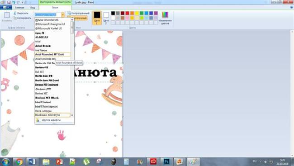This screenshot has height=166, width=294.
Task: Open Photoshop from the taskbar
Action: pos(166,161)
